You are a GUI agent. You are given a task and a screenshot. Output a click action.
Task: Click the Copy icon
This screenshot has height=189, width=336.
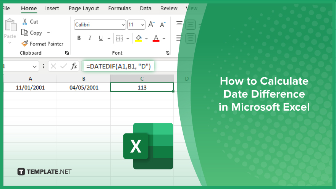click(25, 32)
